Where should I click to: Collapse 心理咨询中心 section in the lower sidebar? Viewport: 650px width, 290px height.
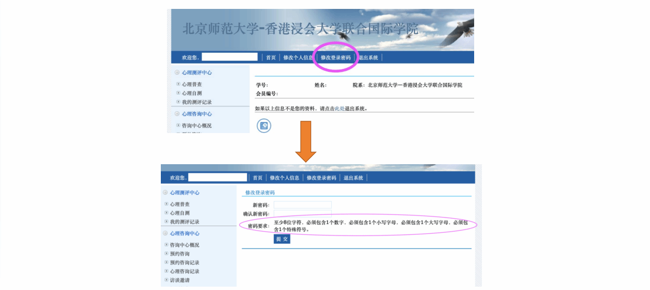[165, 233]
